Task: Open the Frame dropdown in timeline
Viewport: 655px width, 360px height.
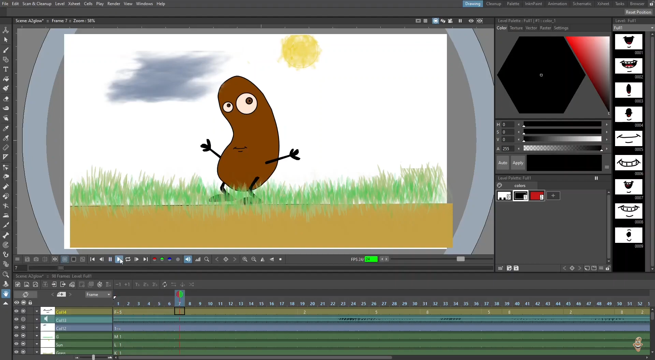Action: tap(98, 295)
